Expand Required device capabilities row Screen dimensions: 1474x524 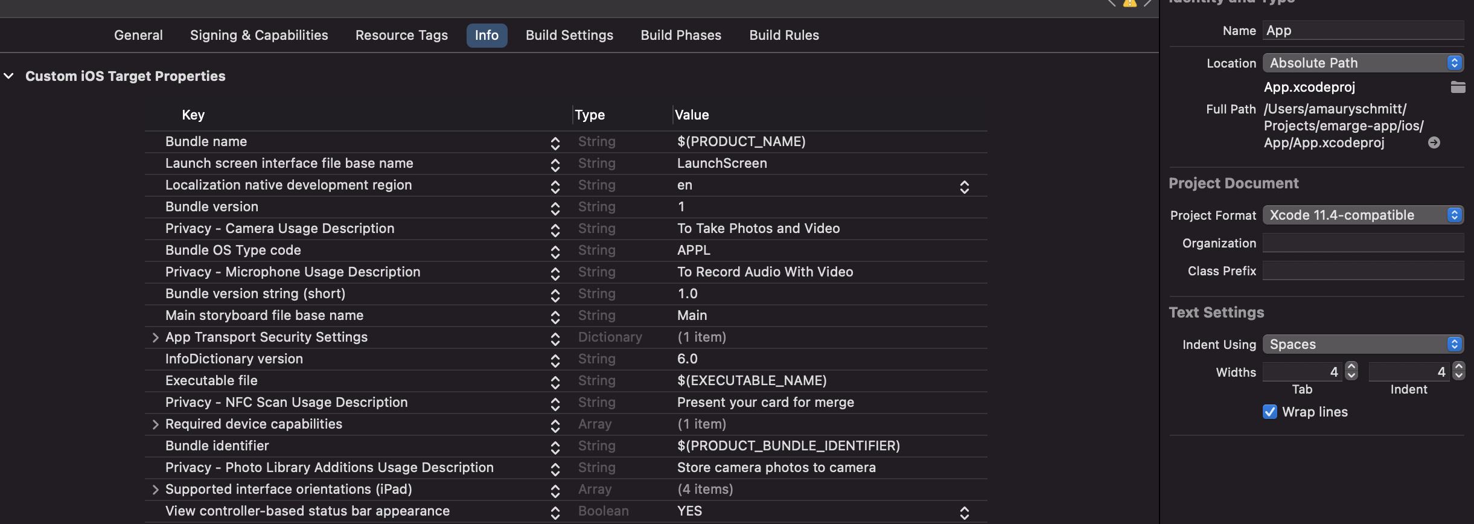pos(155,424)
